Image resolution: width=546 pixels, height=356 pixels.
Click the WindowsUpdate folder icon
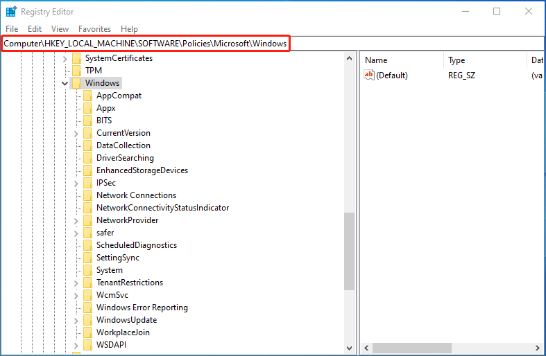87,320
